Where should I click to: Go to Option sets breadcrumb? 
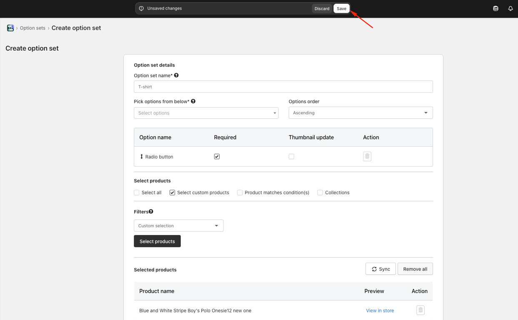[33, 28]
